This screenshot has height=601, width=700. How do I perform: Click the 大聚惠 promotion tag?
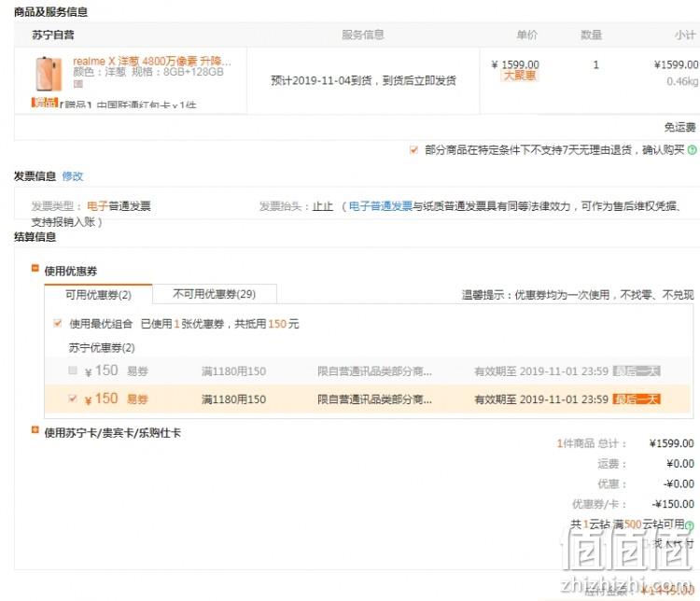point(520,76)
